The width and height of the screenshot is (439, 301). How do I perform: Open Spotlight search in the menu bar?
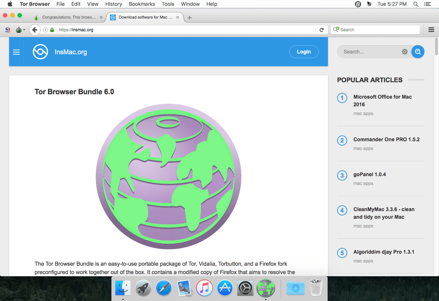point(416,4)
